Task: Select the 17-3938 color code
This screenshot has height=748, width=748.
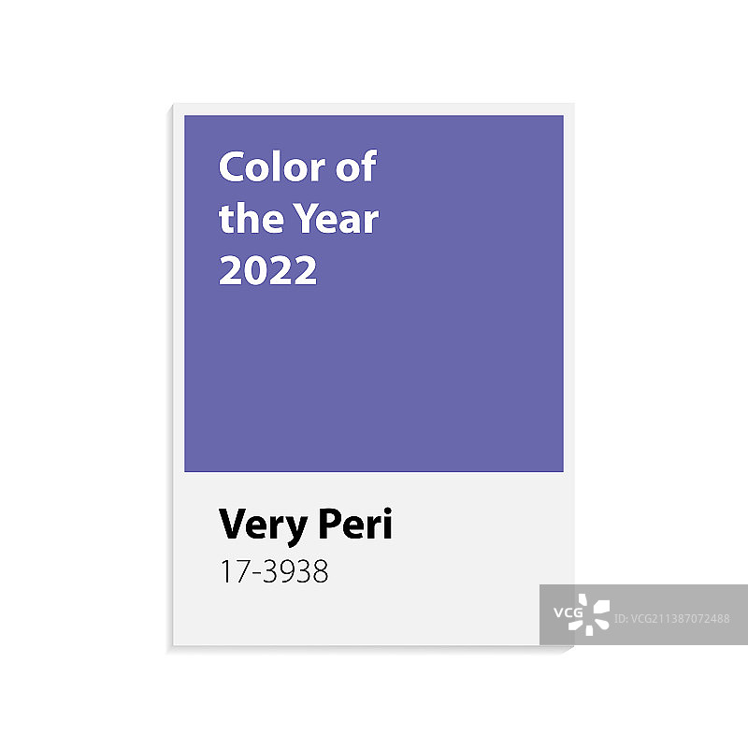Action: [273, 572]
